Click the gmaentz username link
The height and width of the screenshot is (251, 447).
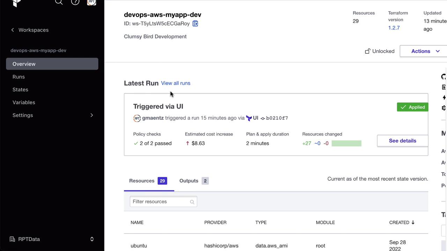[x=153, y=118]
